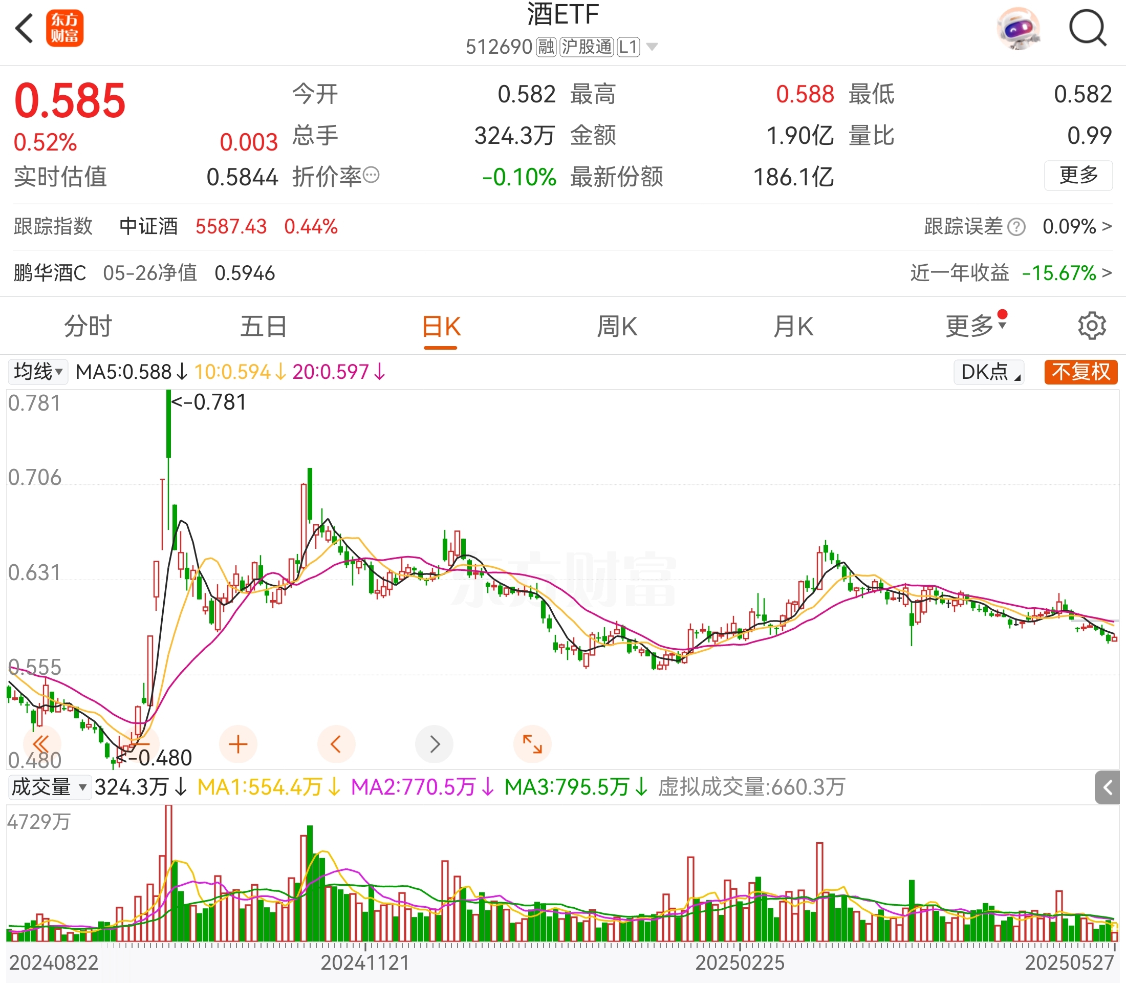Collapse side panel with gray chevron tab
Image resolution: width=1126 pixels, height=983 pixels.
click(x=1107, y=788)
